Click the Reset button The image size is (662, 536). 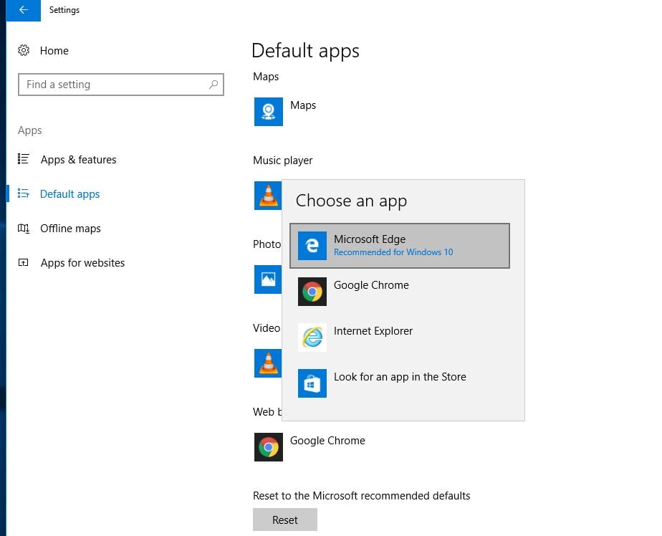click(x=285, y=520)
